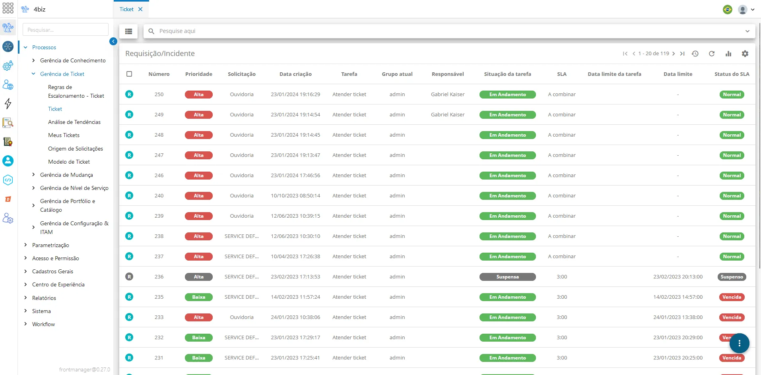The height and width of the screenshot is (375, 761).
Task: Click ticket number 247
Action: click(159, 155)
